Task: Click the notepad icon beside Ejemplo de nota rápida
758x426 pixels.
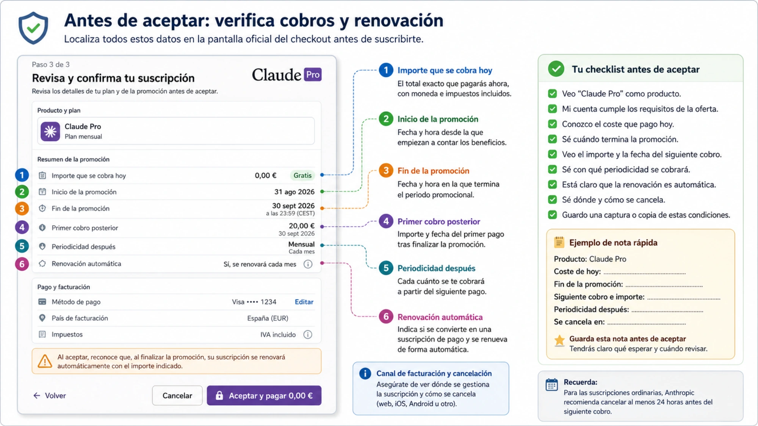Action: click(x=559, y=242)
